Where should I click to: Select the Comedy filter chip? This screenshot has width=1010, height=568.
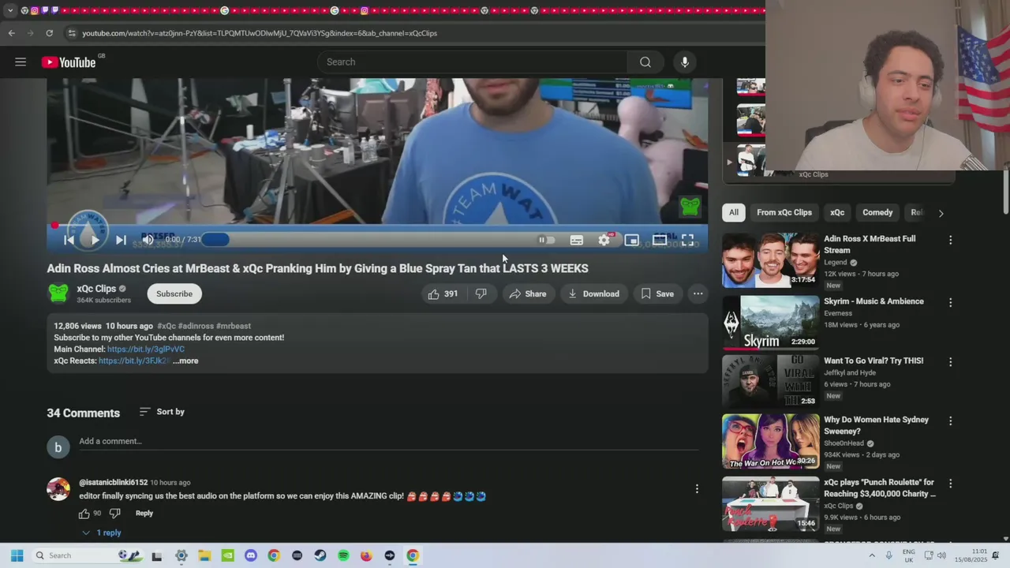(x=877, y=212)
